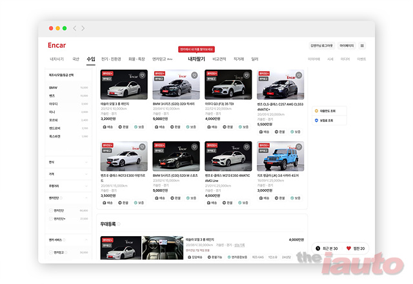Check the 엔카믿고 service checkbox
The width and height of the screenshot is (413, 284).
(x=51, y=252)
